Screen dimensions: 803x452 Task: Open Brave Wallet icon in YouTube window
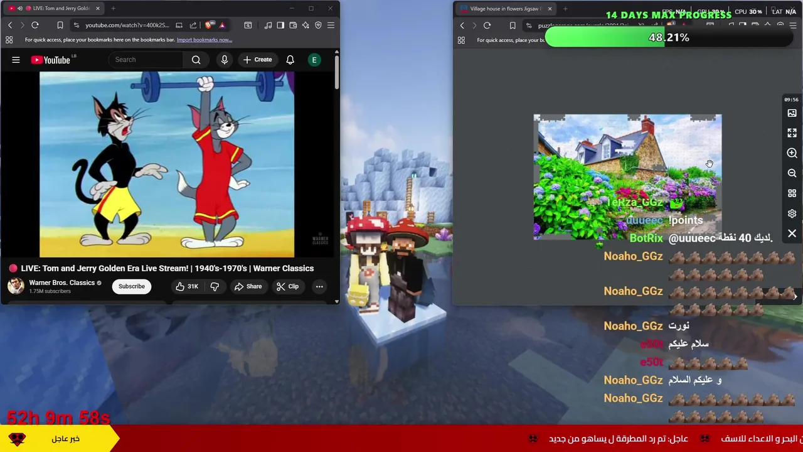(293, 25)
